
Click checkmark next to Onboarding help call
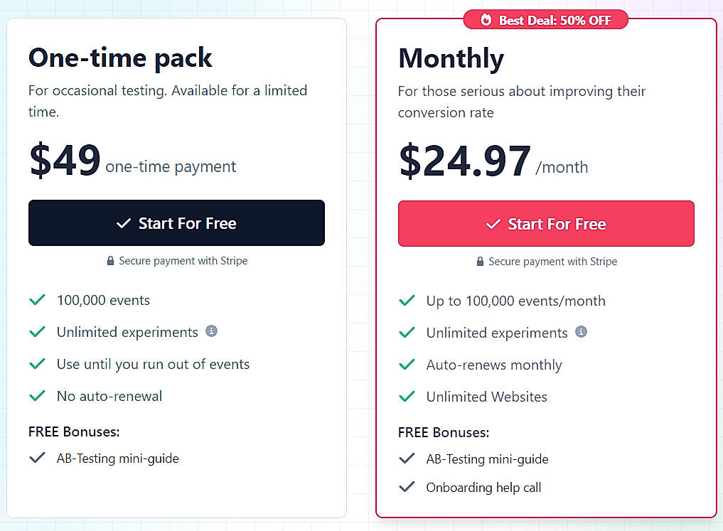pos(407,488)
